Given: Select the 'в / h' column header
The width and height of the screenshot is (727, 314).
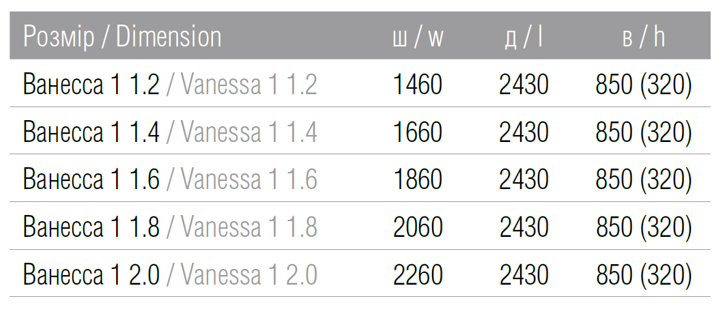Looking at the screenshot, I should (x=643, y=38).
